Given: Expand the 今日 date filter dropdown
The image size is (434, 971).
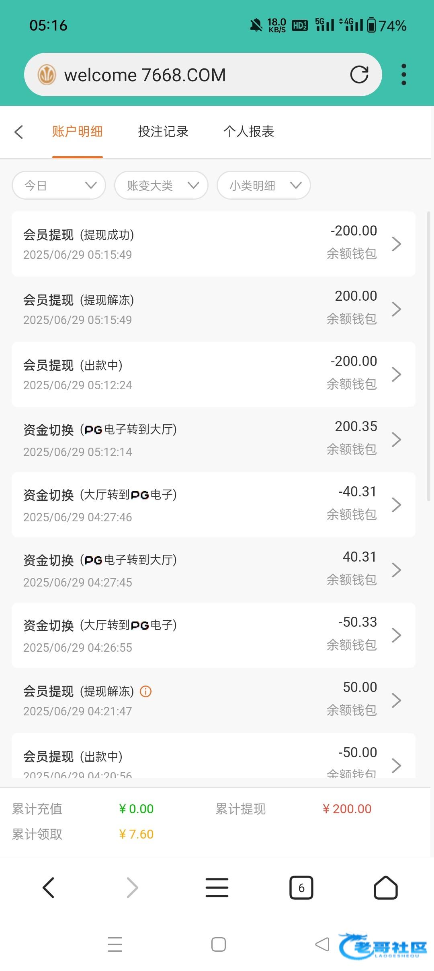Looking at the screenshot, I should [59, 185].
